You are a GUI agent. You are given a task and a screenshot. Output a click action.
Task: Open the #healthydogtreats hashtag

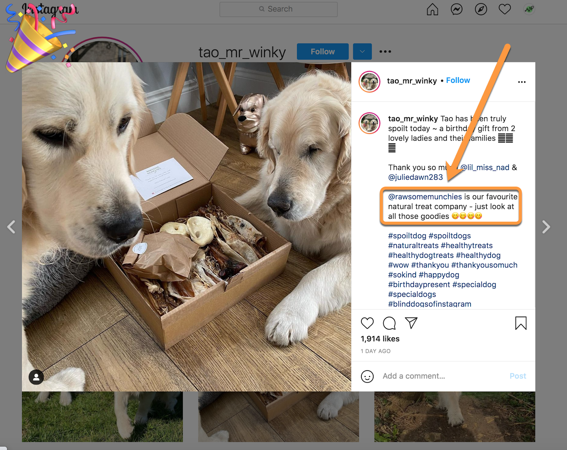point(421,255)
